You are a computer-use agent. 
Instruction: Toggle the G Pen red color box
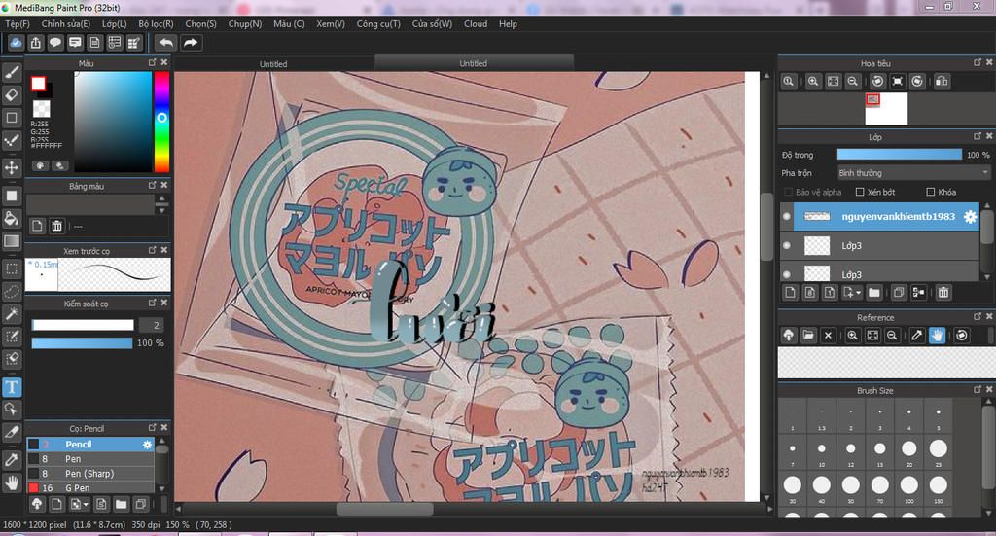[34, 488]
